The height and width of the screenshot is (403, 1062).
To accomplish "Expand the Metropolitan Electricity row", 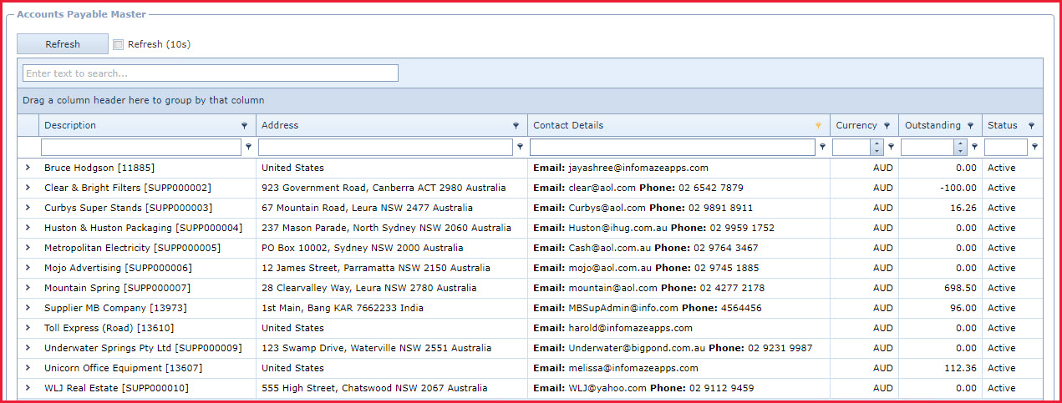I will (x=28, y=248).
